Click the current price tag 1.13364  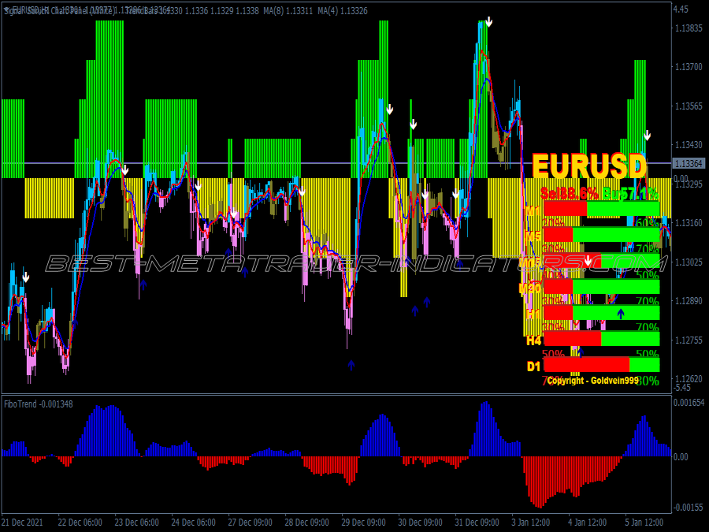(x=689, y=163)
